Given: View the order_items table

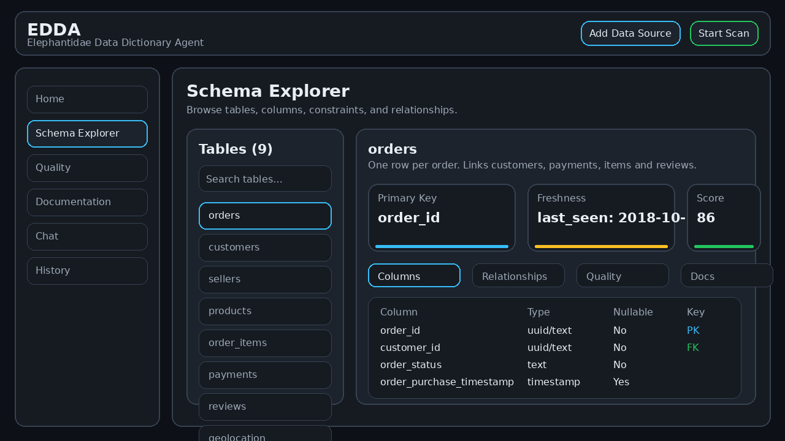Looking at the screenshot, I should (265, 343).
